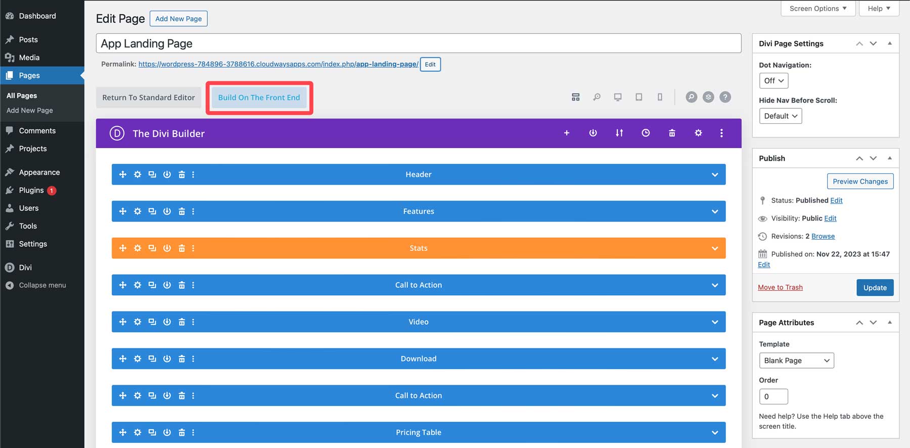Click the Divi Builder save-to-library power icon

593,133
